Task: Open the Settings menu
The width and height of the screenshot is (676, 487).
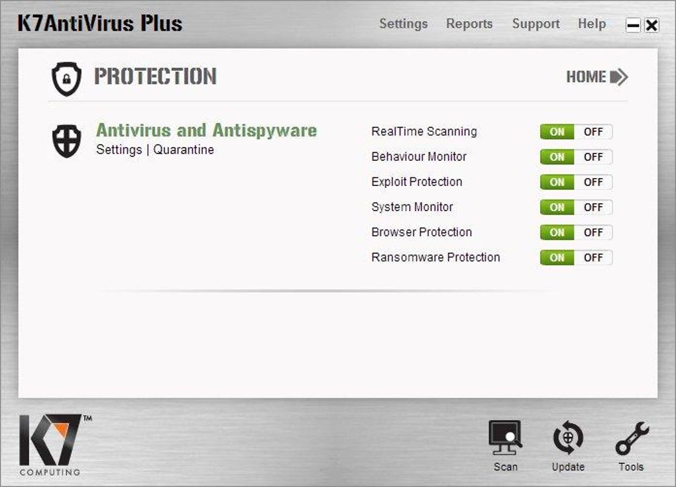Action: [x=404, y=24]
